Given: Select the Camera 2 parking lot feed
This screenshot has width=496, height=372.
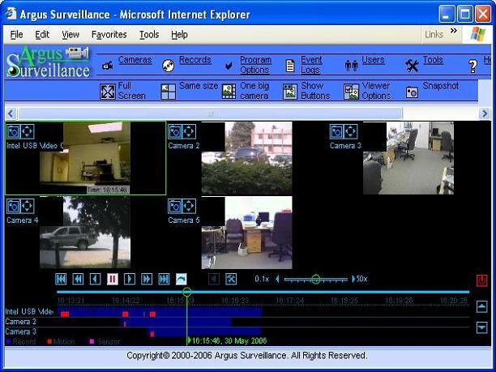Looking at the screenshot, I should (246, 158).
